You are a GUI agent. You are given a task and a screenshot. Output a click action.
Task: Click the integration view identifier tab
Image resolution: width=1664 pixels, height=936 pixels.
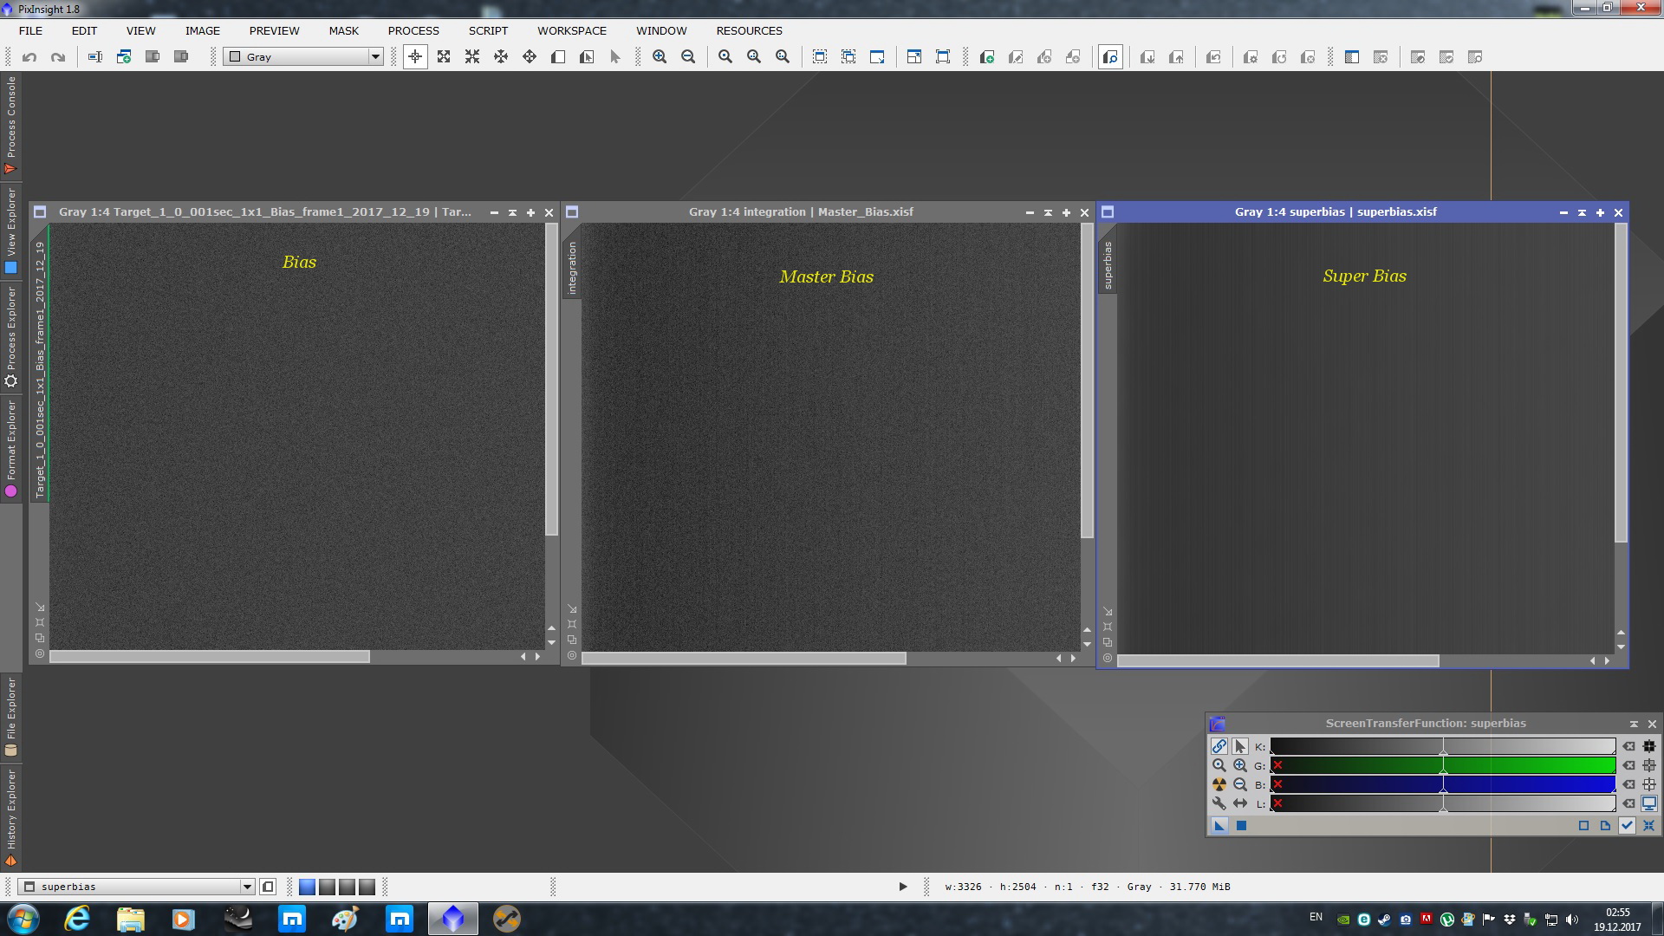tap(572, 268)
